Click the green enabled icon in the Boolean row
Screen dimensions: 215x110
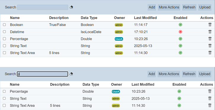(180, 25)
